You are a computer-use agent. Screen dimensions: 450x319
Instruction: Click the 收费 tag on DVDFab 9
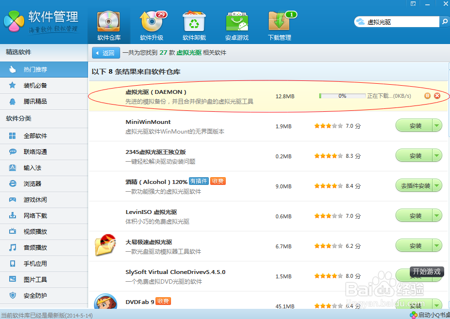click(163, 301)
